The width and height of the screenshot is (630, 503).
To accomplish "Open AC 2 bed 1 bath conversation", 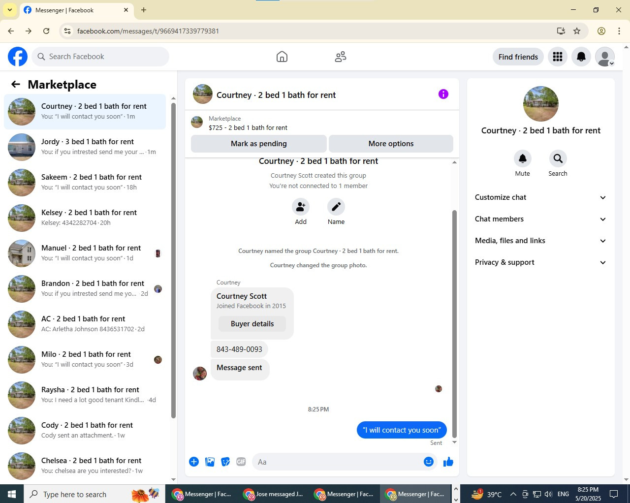I will click(x=85, y=324).
